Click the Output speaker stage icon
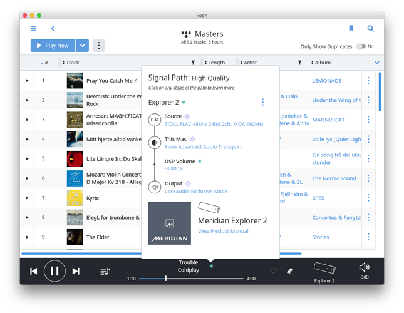This screenshot has height=313, width=404. click(x=155, y=187)
